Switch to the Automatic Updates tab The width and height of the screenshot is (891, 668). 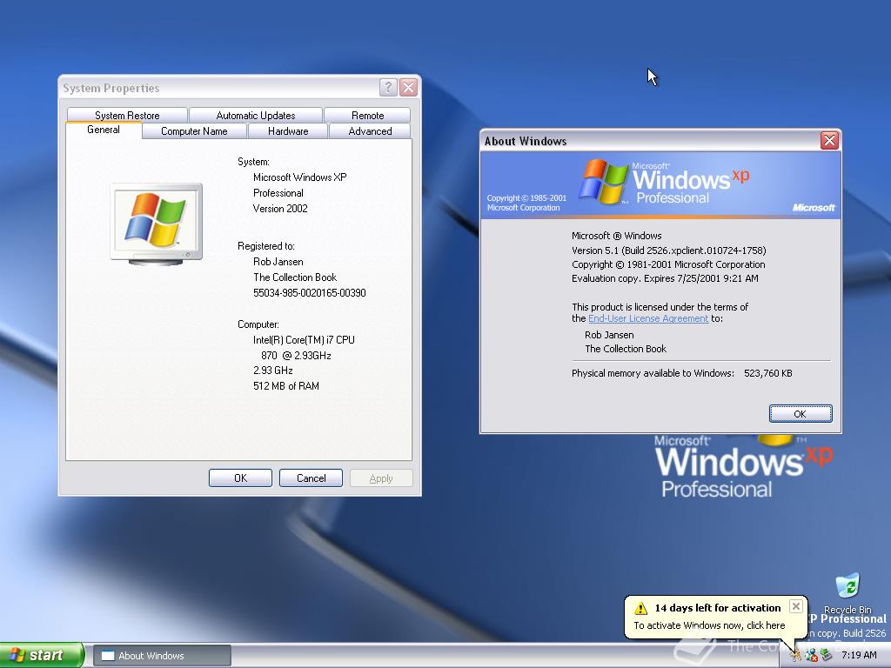click(256, 116)
